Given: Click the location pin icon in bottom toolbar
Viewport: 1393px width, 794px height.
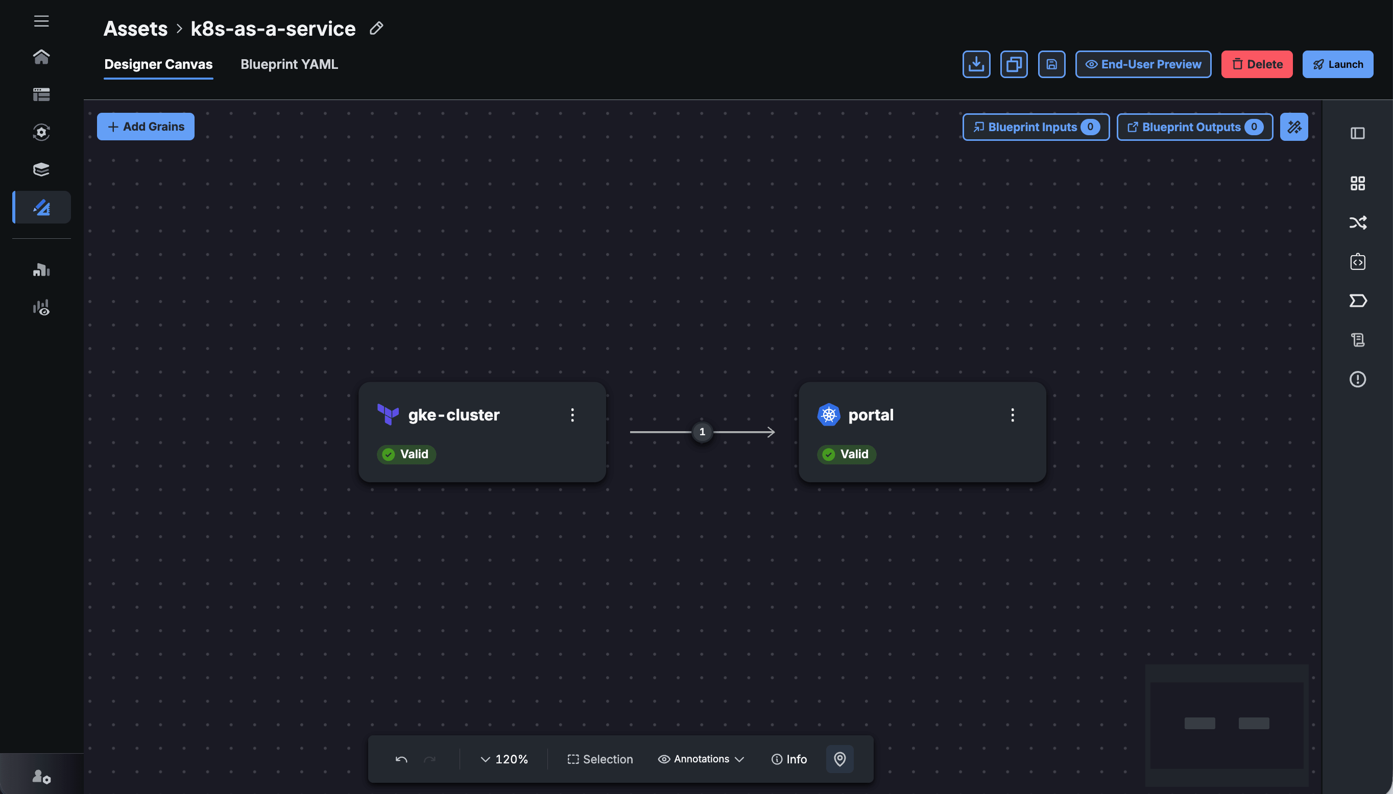Looking at the screenshot, I should click(x=839, y=759).
